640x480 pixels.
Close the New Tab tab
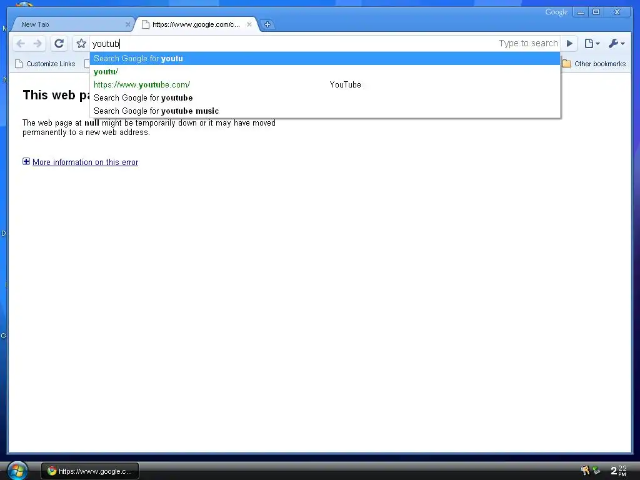pos(127,24)
